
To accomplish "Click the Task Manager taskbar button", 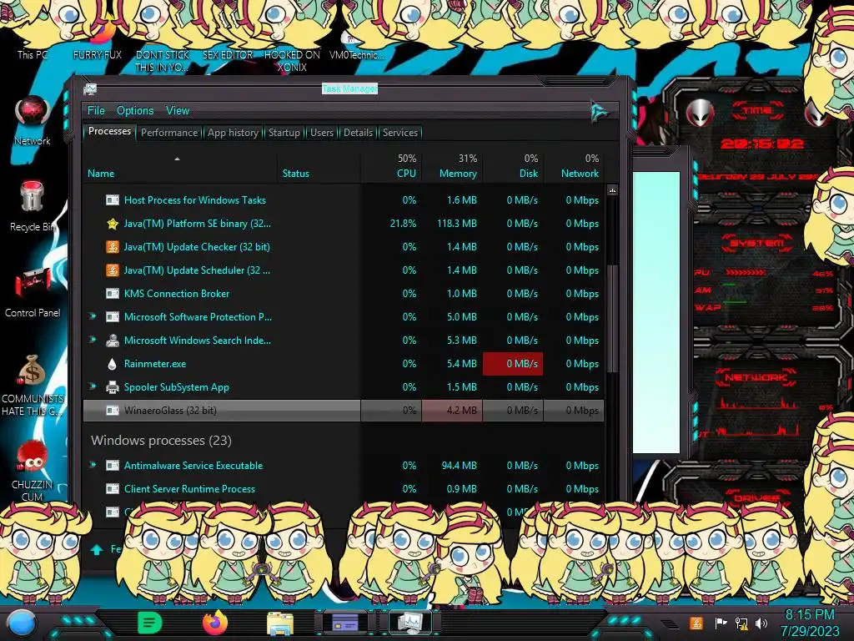I will pyautogui.click(x=410, y=623).
